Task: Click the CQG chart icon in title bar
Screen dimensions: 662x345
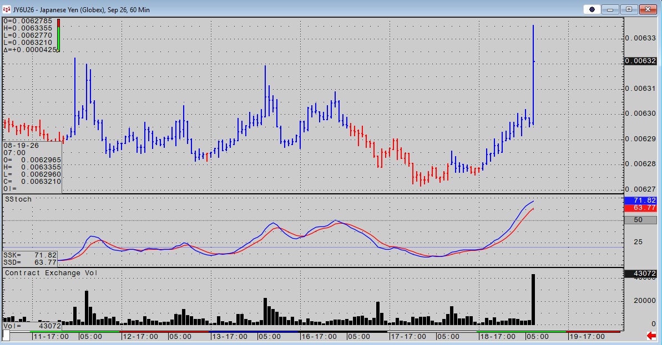Action: [6, 9]
